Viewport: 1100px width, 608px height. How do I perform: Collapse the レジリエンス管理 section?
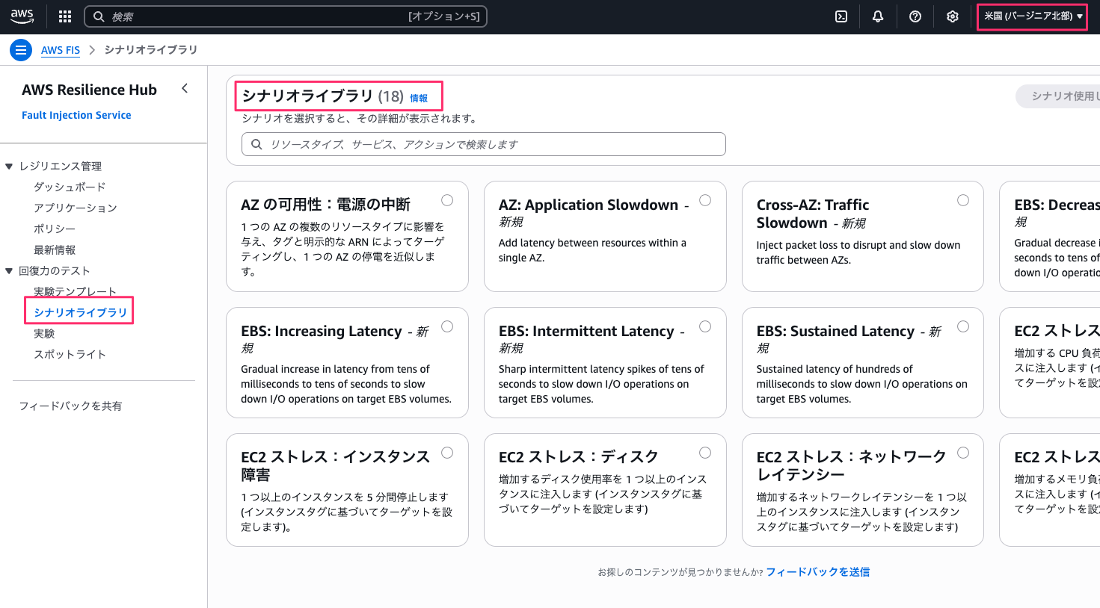pos(9,167)
